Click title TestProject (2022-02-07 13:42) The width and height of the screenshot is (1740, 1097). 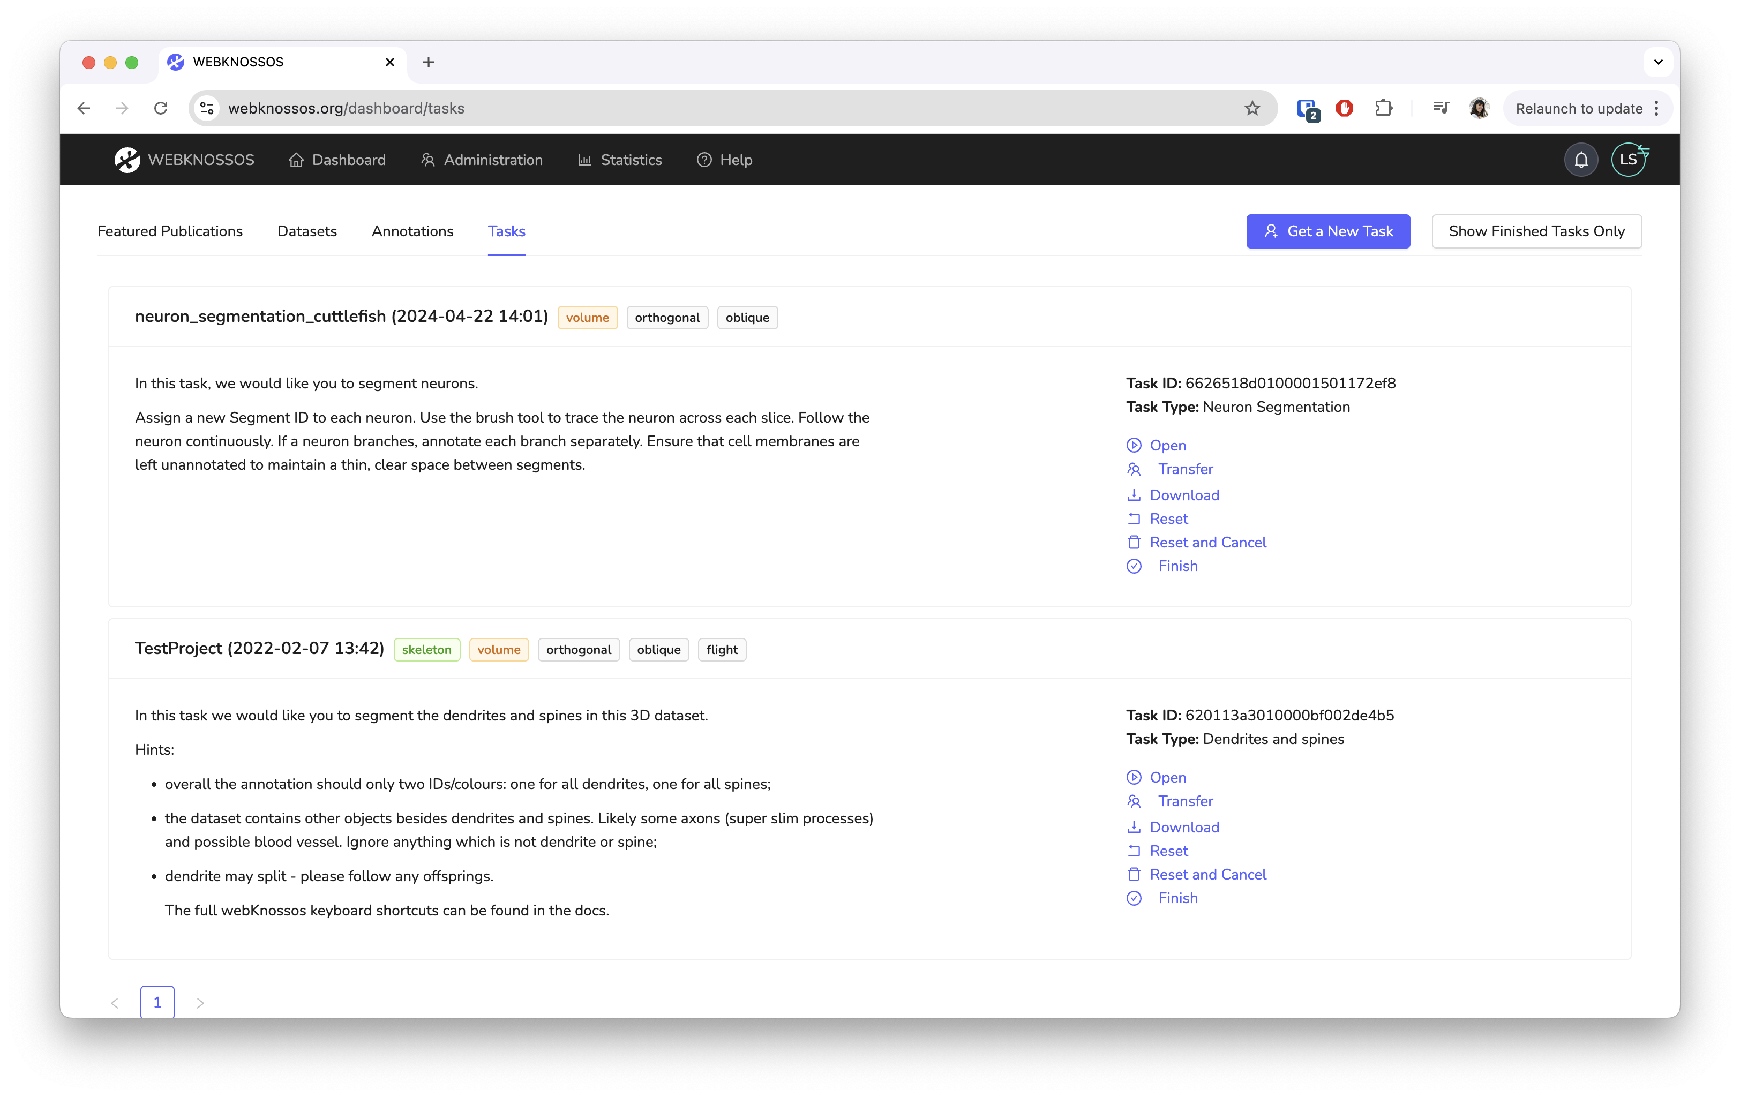pyautogui.click(x=259, y=648)
